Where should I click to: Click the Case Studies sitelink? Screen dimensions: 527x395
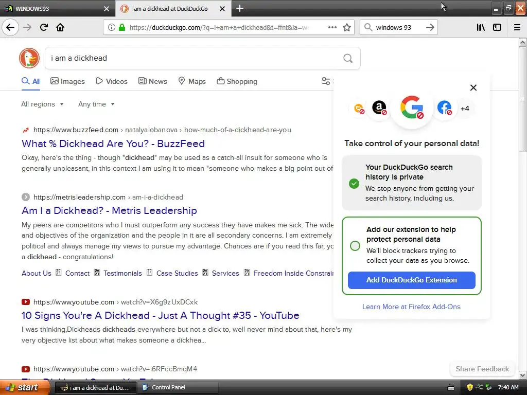(x=177, y=274)
